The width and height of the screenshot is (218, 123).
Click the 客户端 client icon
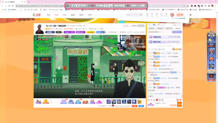tap(136, 32)
